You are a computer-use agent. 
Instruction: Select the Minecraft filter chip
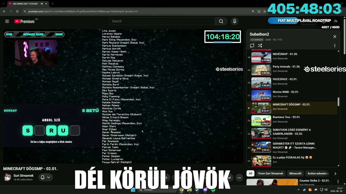point(295,174)
